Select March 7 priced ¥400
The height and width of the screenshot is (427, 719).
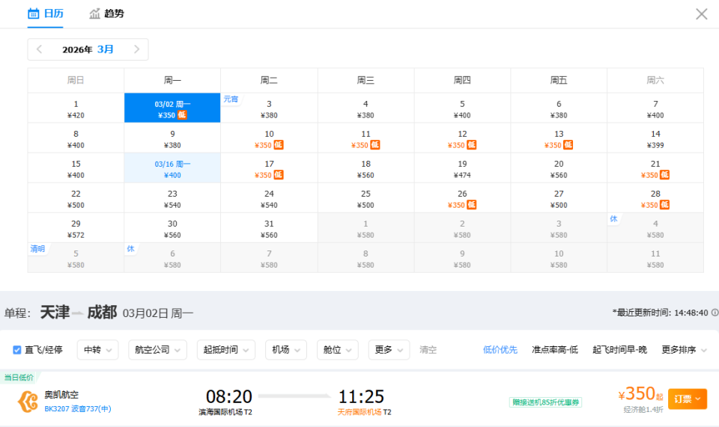pos(655,108)
